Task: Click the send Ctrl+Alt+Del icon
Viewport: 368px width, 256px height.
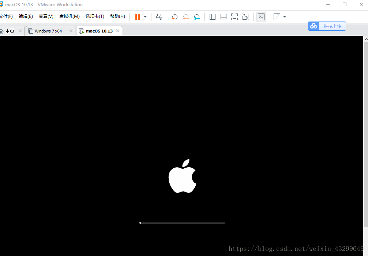Action: [159, 17]
